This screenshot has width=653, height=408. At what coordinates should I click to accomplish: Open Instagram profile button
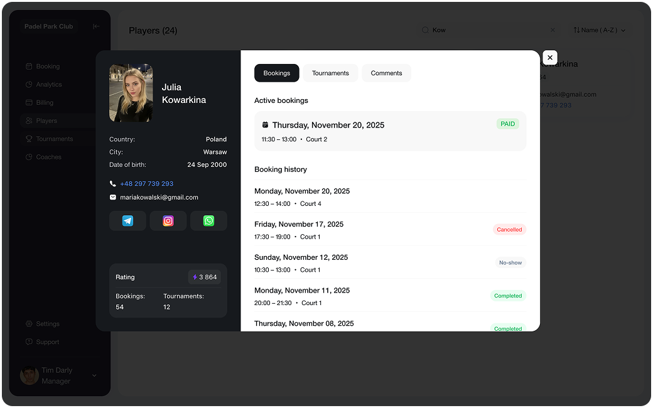coord(168,221)
